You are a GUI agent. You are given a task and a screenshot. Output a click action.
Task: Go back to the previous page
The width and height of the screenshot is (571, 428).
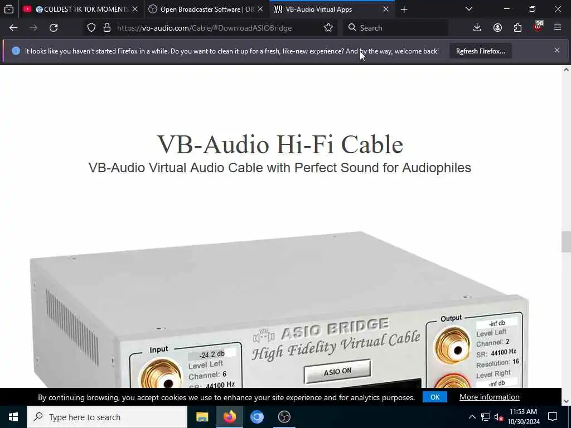[x=13, y=28]
